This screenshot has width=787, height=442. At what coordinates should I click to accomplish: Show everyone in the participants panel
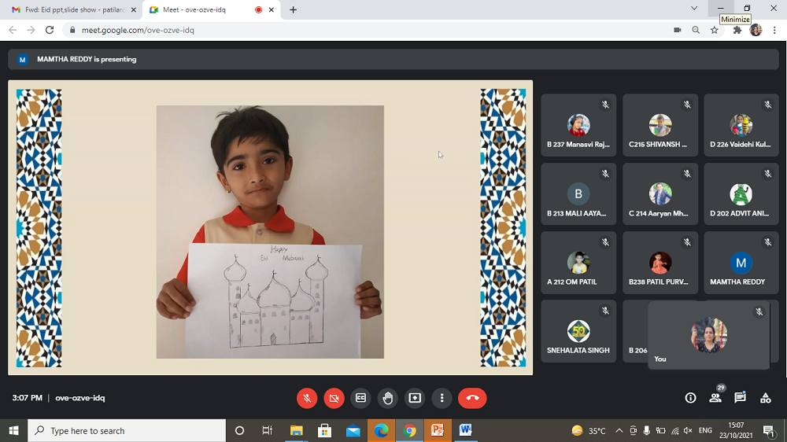tap(715, 398)
